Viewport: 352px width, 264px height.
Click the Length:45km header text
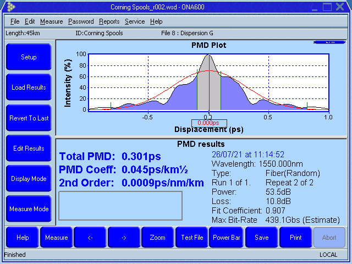[23, 33]
